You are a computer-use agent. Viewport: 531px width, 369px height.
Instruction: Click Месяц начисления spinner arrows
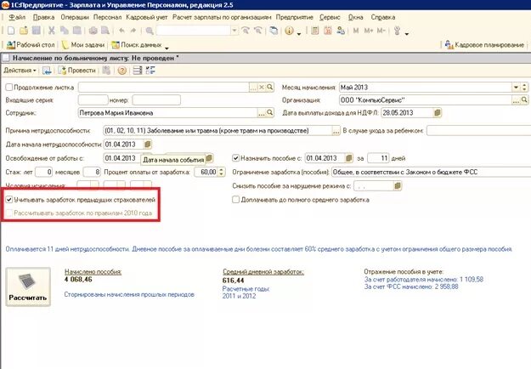coord(524,88)
